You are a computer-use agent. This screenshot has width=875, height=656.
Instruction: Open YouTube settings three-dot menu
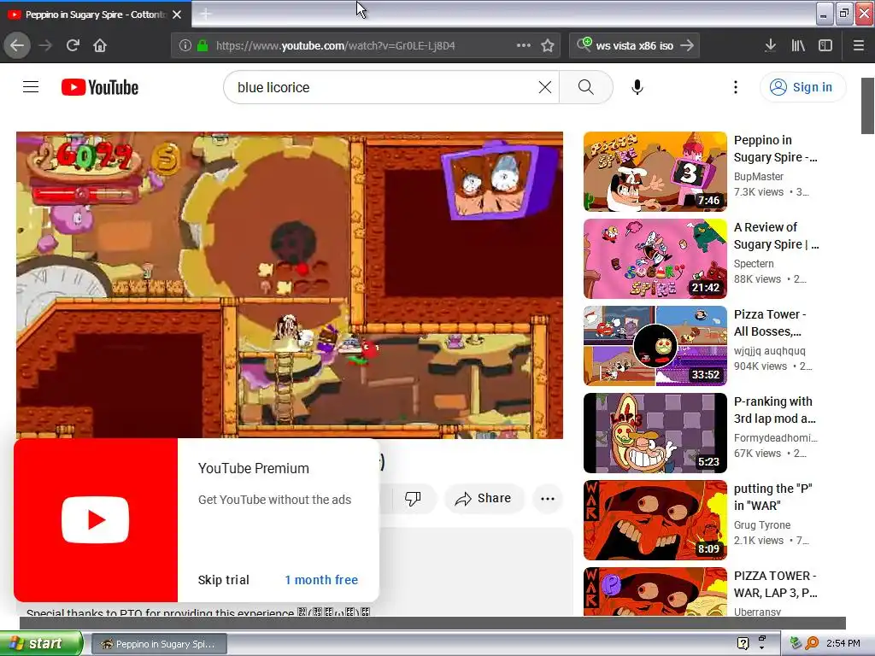click(x=736, y=87)
